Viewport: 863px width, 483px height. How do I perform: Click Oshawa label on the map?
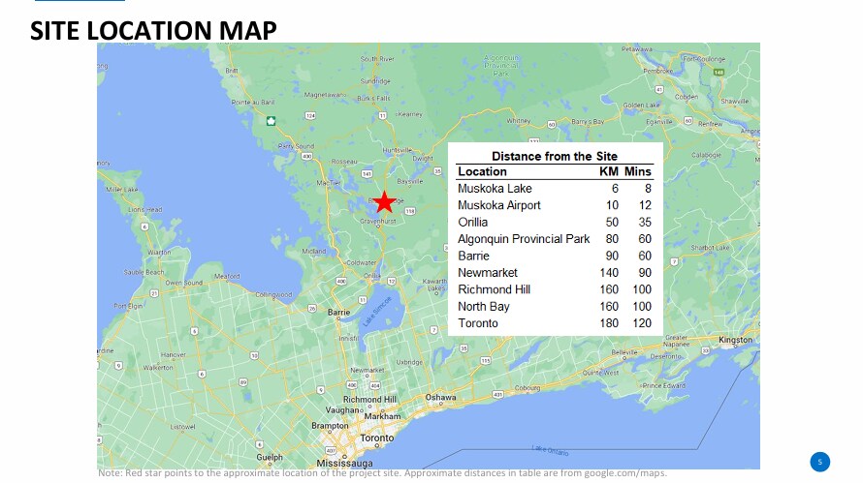pyautogui.click(x=440, y=397)
